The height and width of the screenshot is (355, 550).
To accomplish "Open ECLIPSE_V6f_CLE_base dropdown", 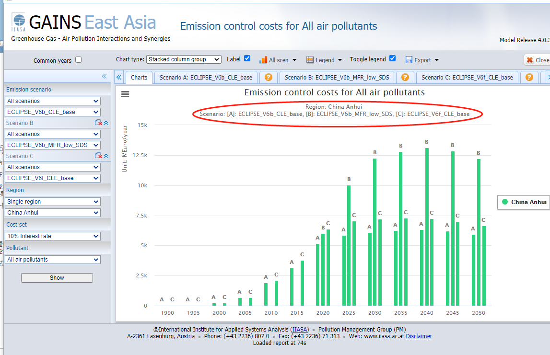I will pos(53,178).
